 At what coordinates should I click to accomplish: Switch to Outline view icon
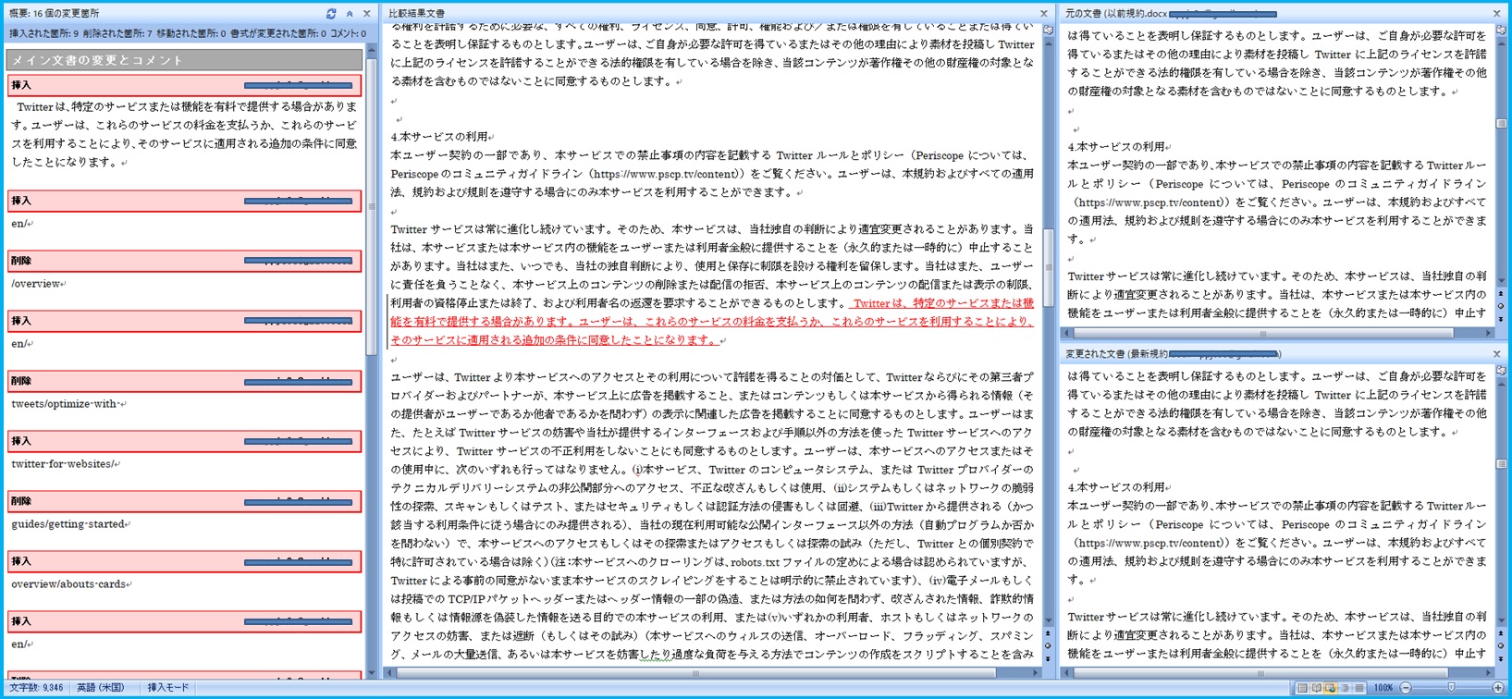pyautogui.click(x=1345, y=688)
